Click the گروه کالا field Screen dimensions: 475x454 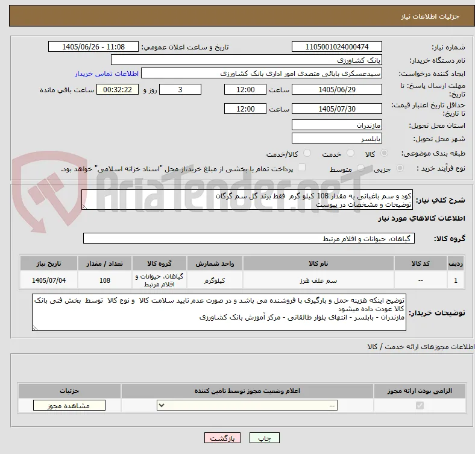(x=249, y=238)
